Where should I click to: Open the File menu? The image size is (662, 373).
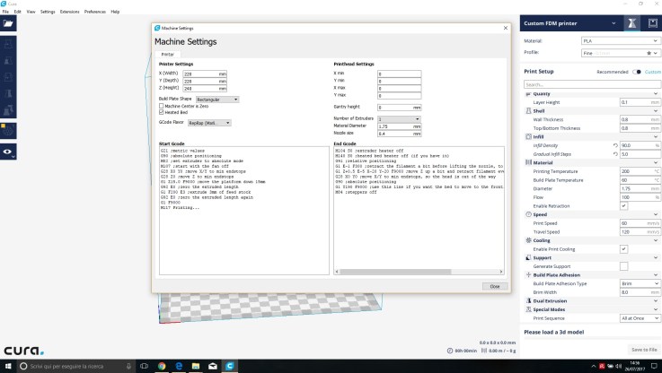click(5, 12)
